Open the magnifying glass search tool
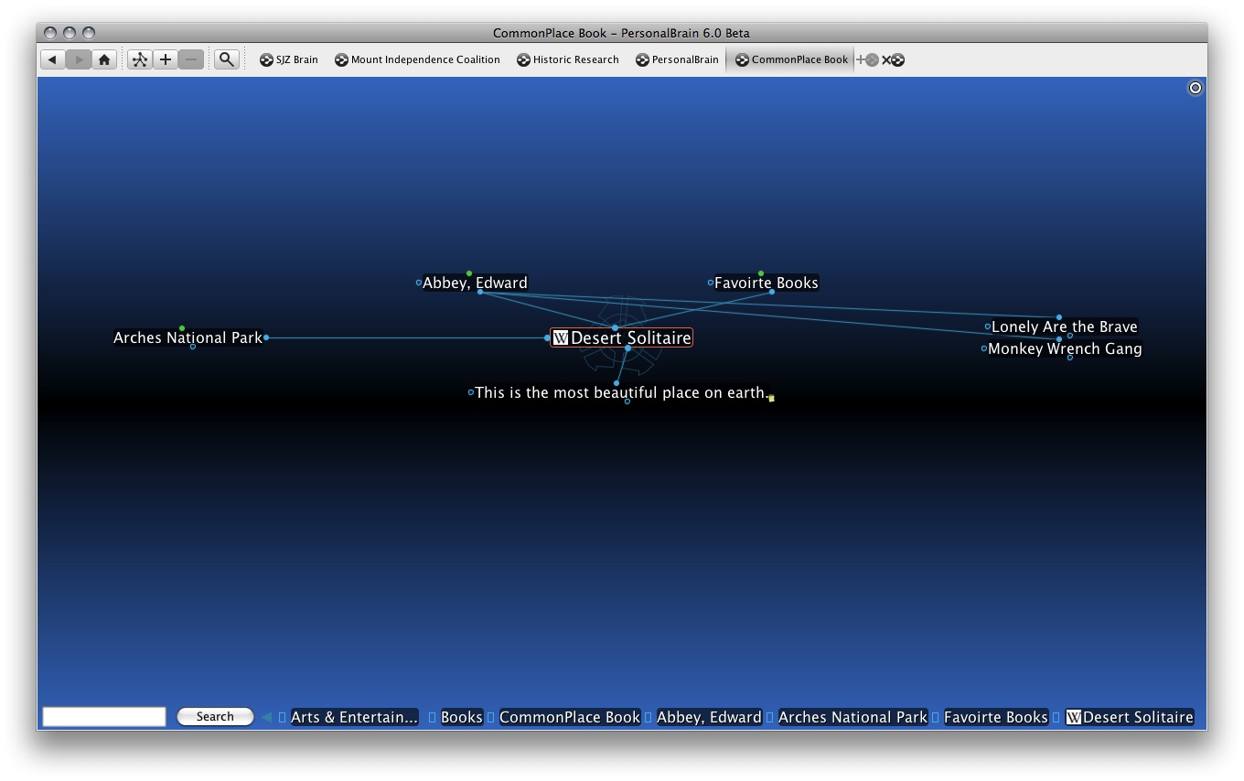Viewport: 1244px width, 781px height. click(x=226, y=59)
